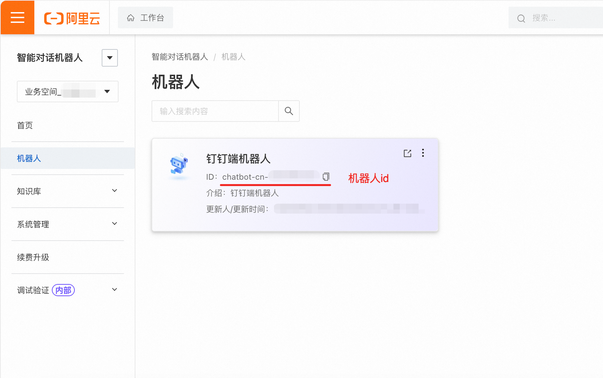Expand the 业务空间 workspace selector

[x=68, y=91]
